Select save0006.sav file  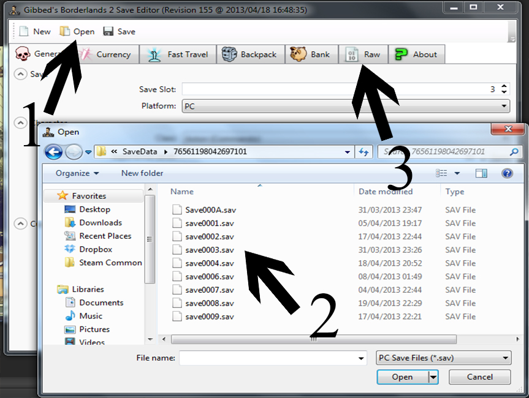[210, 277]
